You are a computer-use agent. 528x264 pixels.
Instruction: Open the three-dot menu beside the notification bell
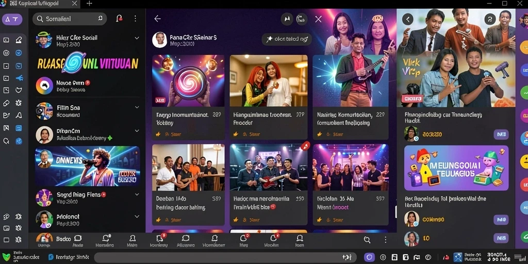coord(135,19)
